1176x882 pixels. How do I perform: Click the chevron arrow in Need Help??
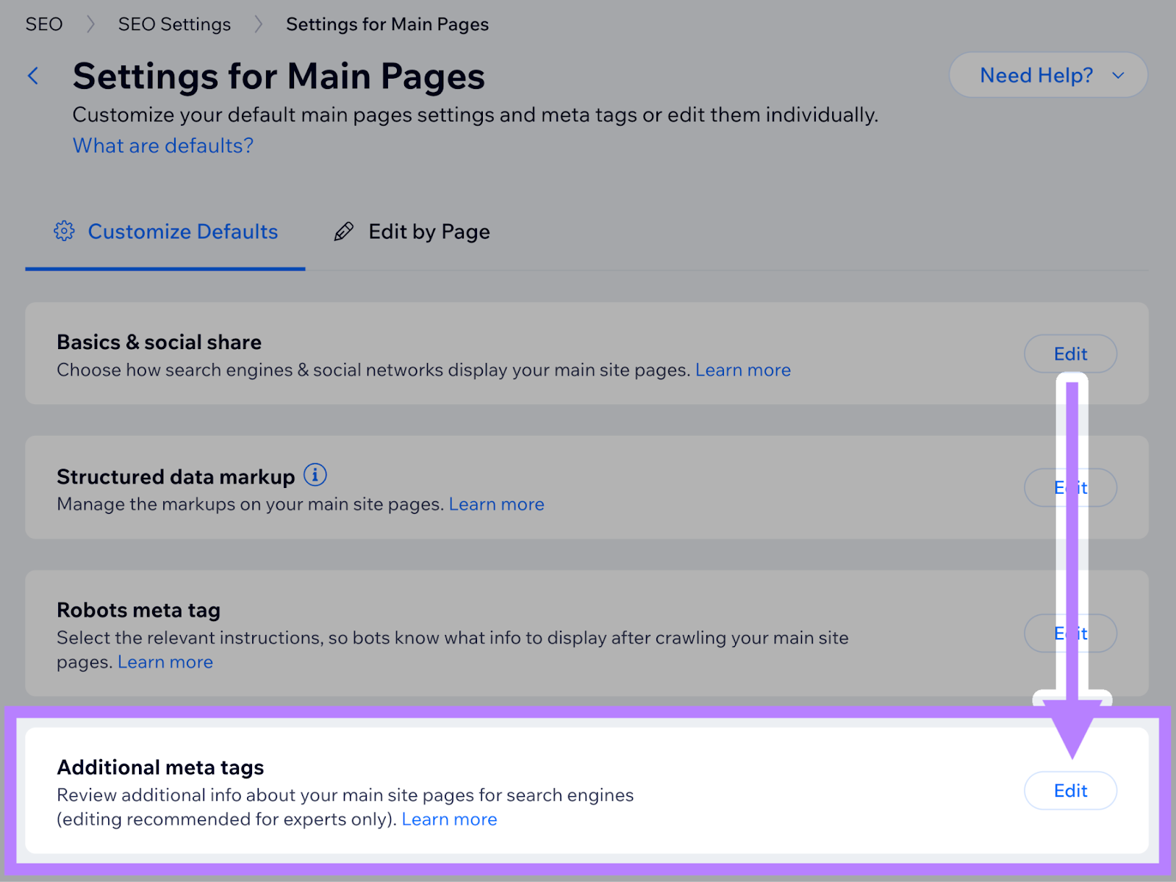click(x=1118, y=76)
